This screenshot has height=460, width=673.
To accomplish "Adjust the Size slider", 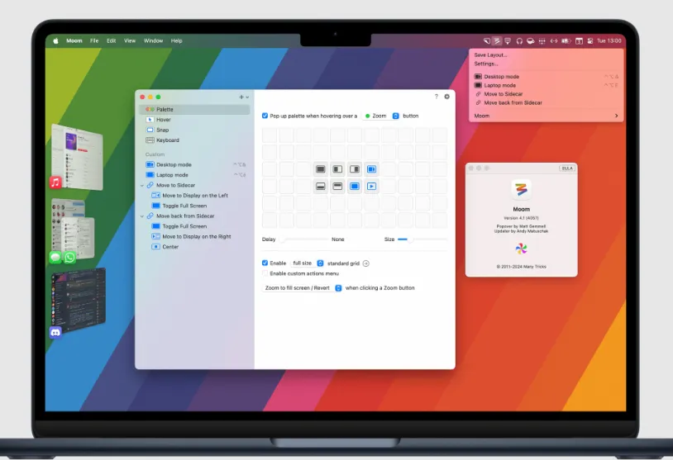I will pos(422,239).
